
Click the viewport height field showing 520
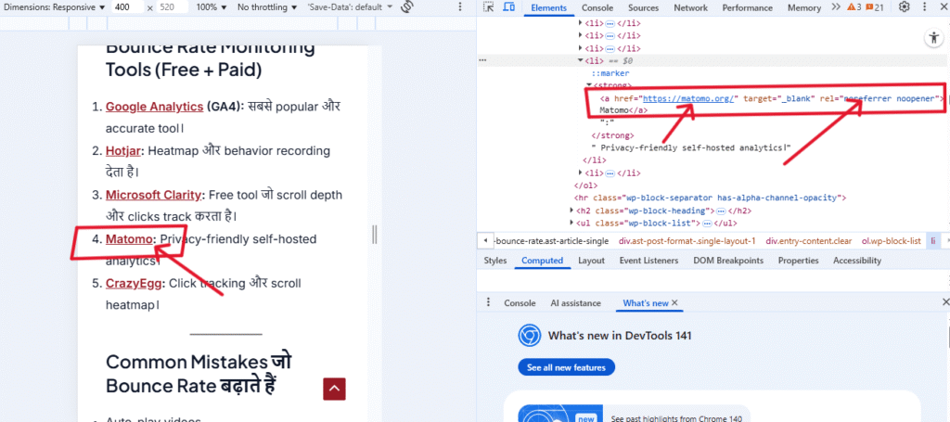[172, 7]
